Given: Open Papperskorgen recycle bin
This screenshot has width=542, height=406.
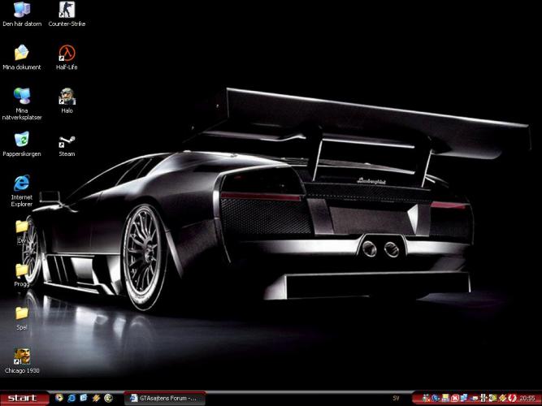Looking at the screenshot, I should 22,140.
